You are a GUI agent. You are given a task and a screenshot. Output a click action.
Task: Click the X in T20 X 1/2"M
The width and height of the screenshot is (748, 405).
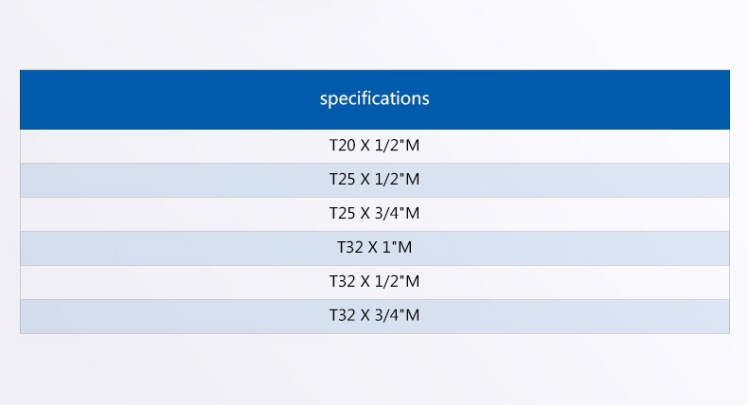pyautogui.click(x=365, y=145)
